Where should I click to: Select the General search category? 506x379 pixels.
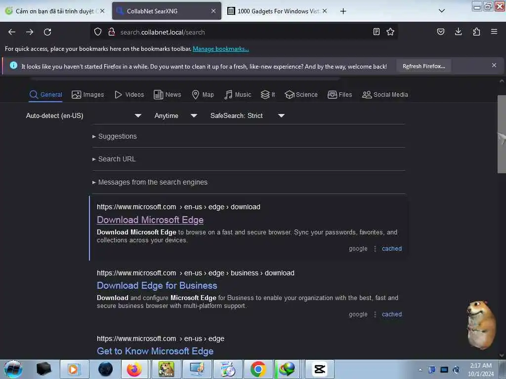click(45, 95)
